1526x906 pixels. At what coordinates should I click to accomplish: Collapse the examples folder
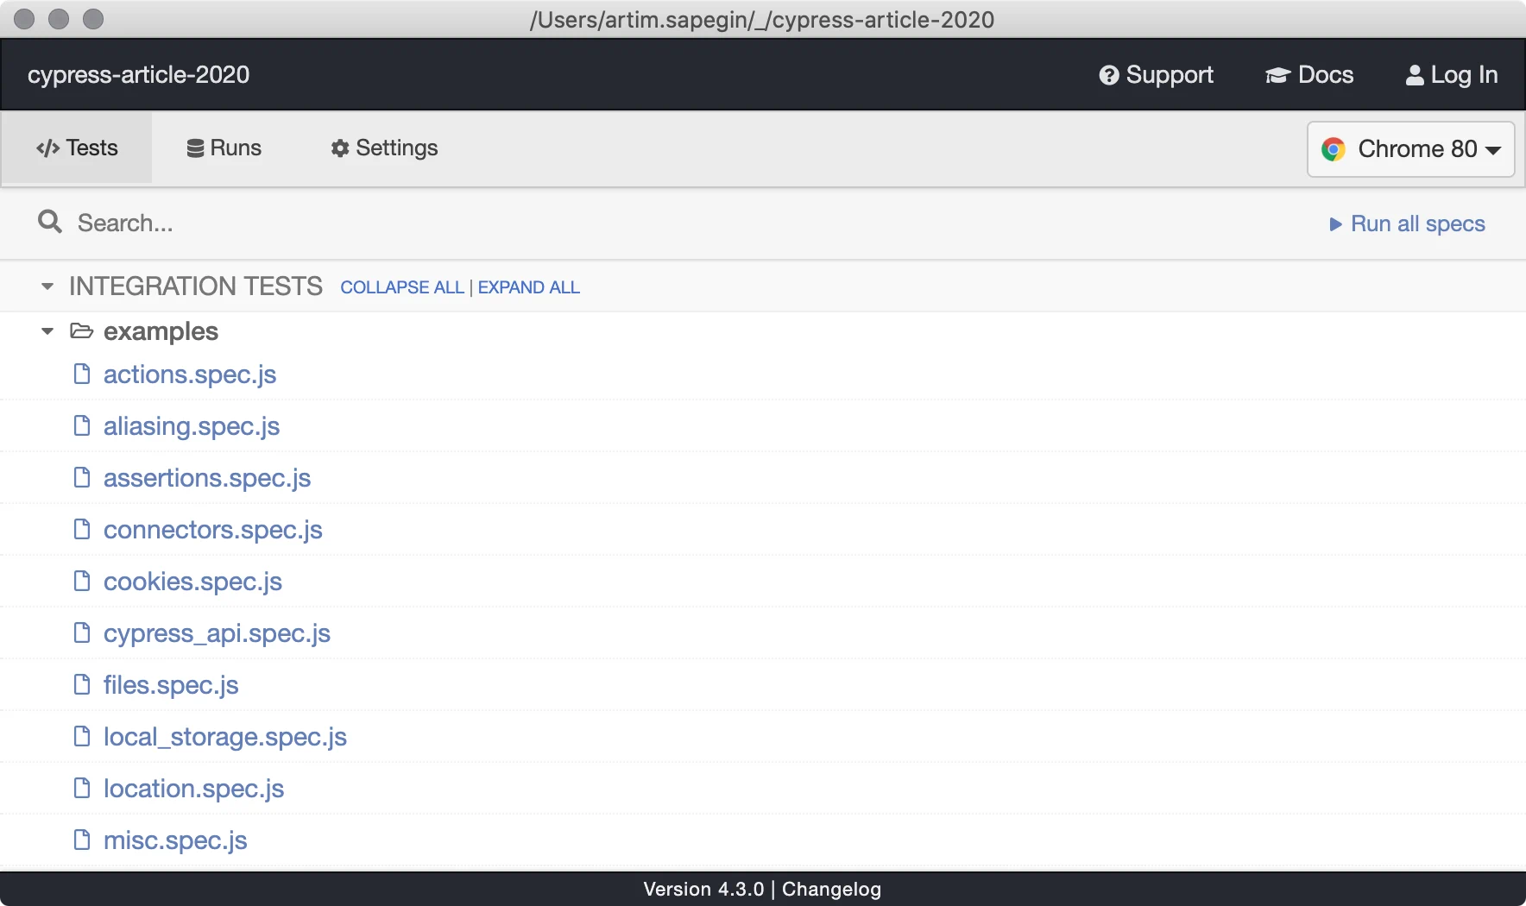pyautogui.click(x=47, y=330)
